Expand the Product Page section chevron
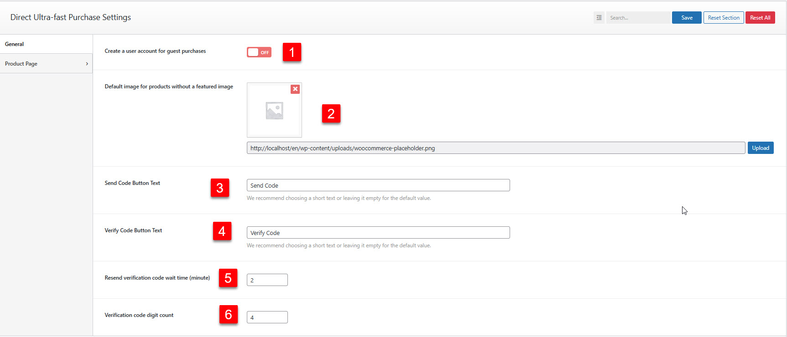The height and width of the screenshot is (337, 787). [x=87, y=64]
